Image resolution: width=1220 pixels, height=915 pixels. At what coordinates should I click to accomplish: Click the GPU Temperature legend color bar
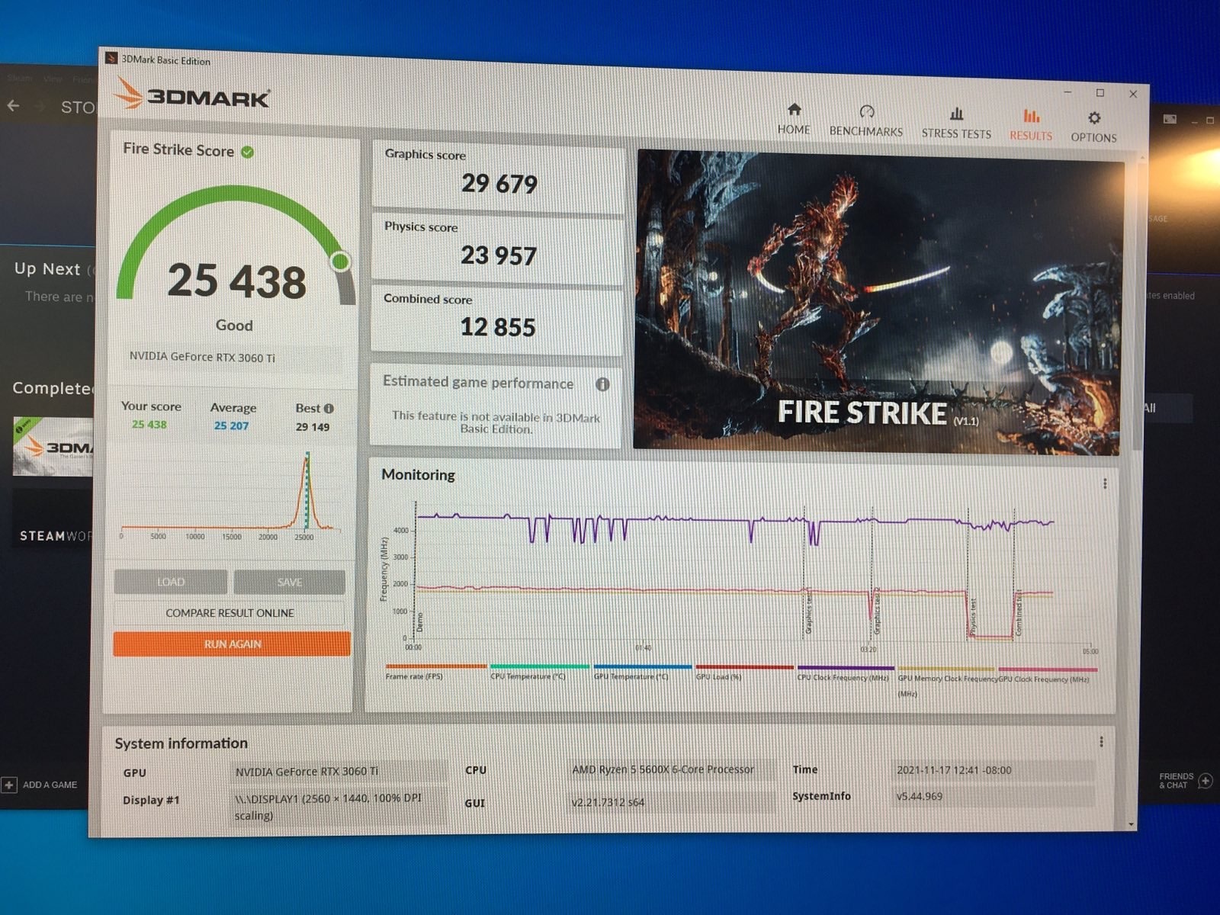[643, 666]
